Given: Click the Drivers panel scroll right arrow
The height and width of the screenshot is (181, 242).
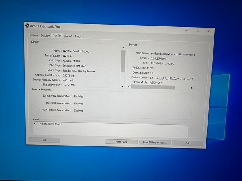Looking at the screenshot, I should (191, 88).
